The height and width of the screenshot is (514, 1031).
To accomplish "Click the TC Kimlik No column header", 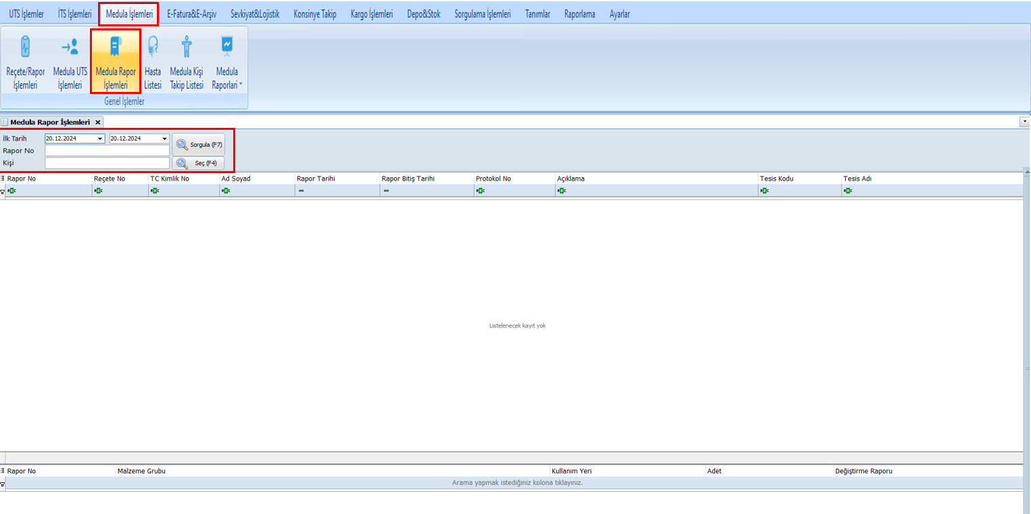I will [x=170, y=179].
